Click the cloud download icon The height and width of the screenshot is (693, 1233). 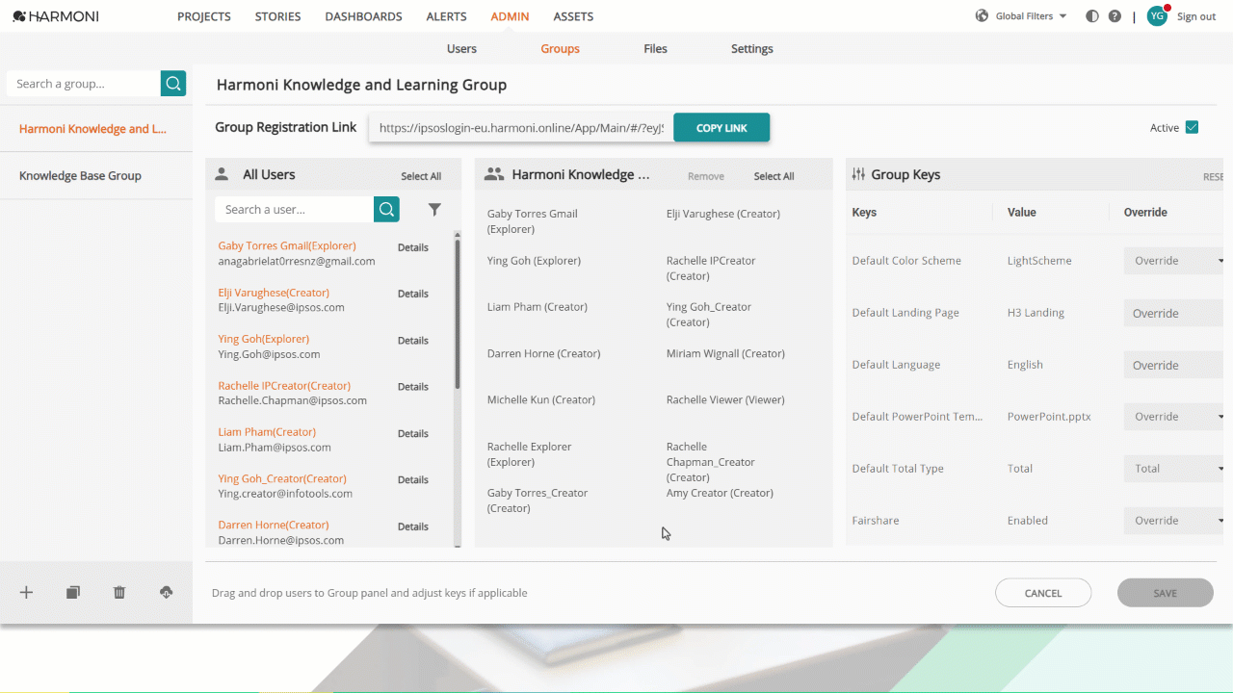coord(166,593)
